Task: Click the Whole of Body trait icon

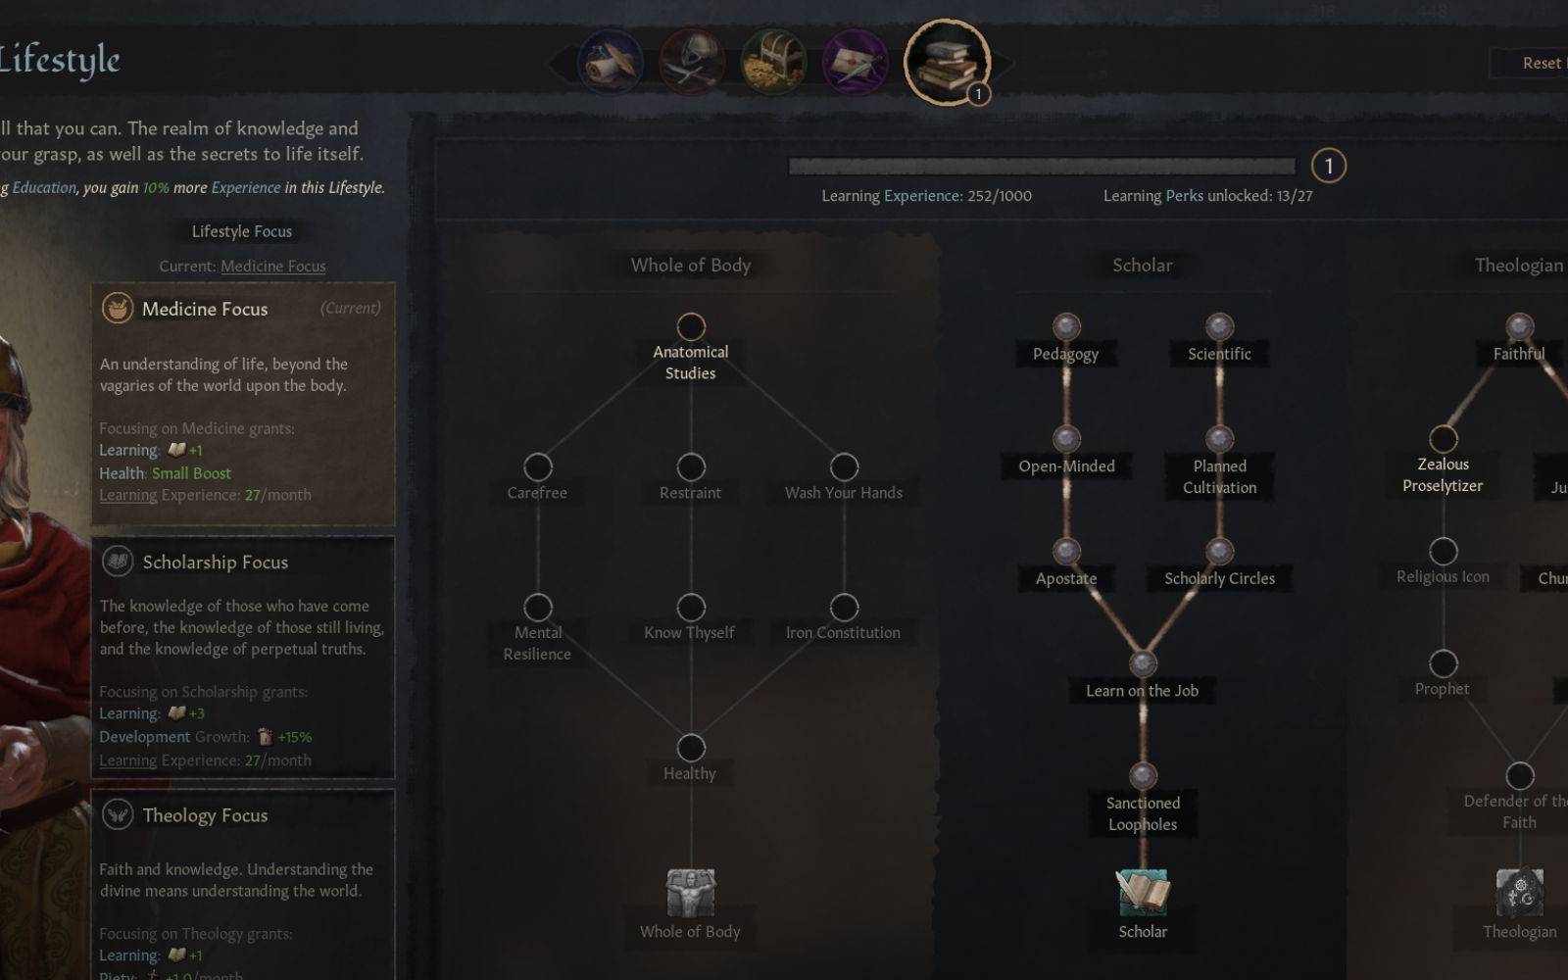Action: (x=691, y=893)
